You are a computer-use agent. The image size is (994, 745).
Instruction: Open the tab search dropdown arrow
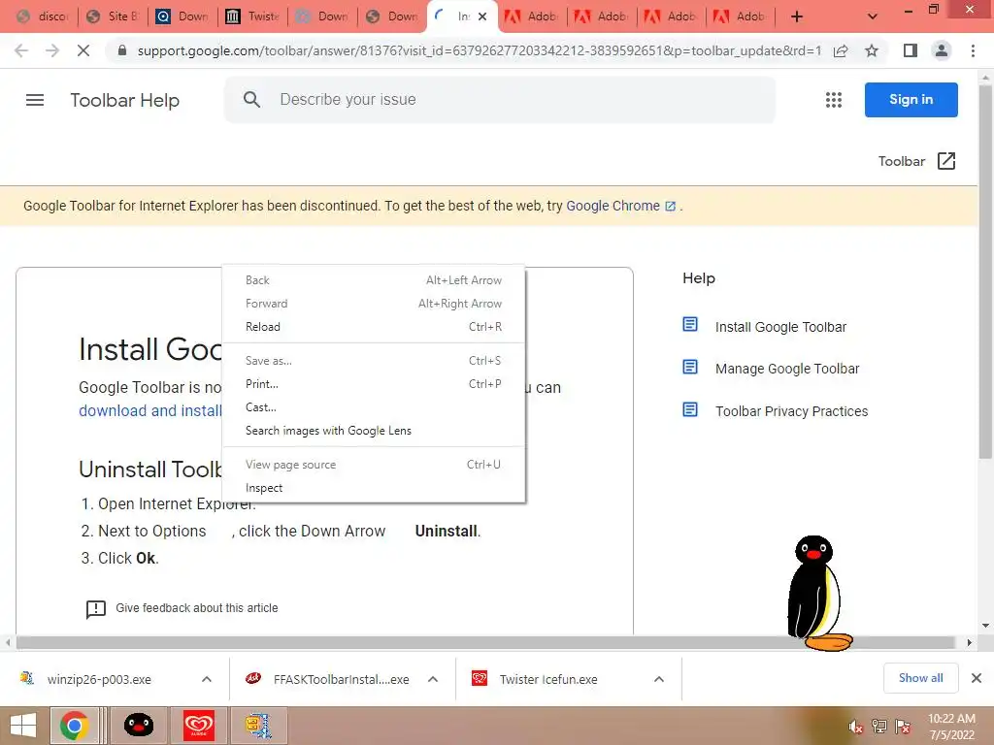point(873,16)
